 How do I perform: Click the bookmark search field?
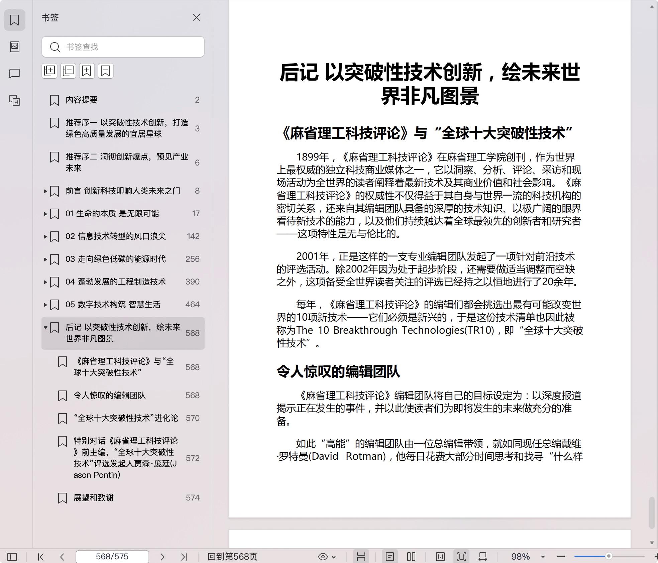click(123, 47)
